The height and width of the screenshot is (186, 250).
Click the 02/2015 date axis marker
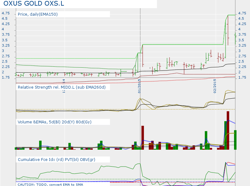(215, 86)
